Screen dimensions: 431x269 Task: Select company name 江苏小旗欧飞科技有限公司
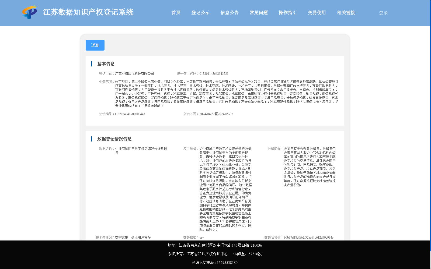(134, 74)
